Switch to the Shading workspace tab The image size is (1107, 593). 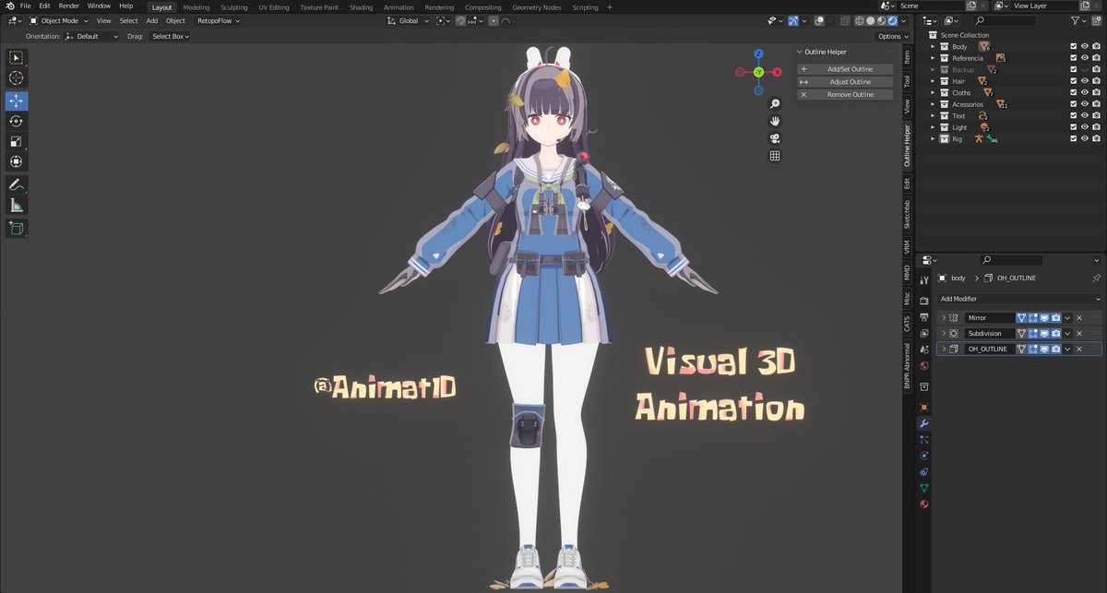[361, 6]
